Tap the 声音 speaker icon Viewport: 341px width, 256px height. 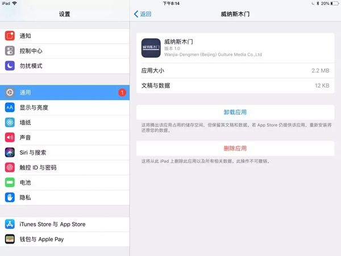10,138
